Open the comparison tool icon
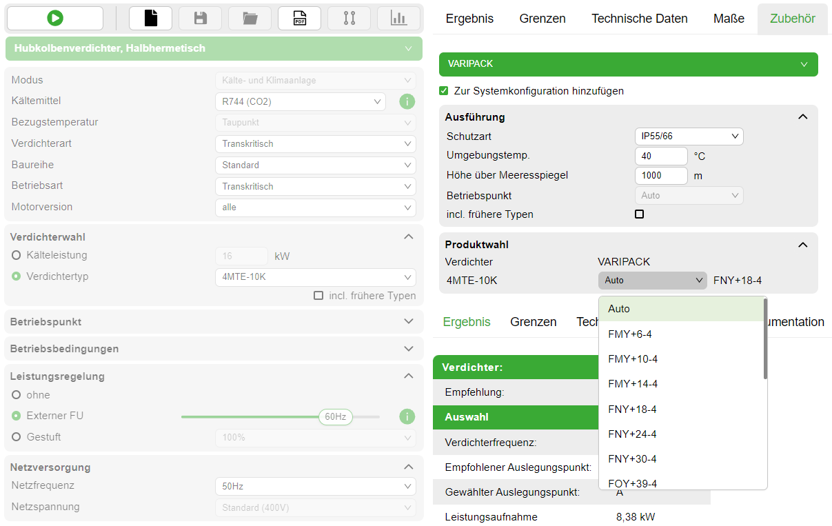Image resolution: width=832 pixels, height=526 pixels. point(349,18)
